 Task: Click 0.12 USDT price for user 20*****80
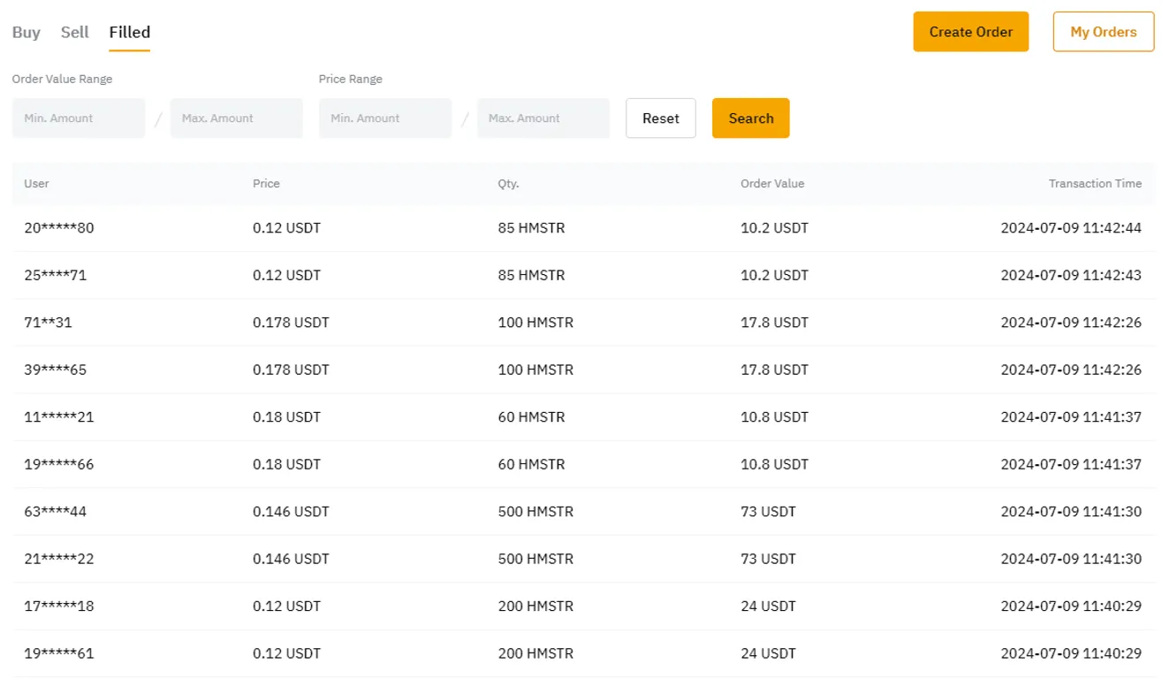click(287, 228)
